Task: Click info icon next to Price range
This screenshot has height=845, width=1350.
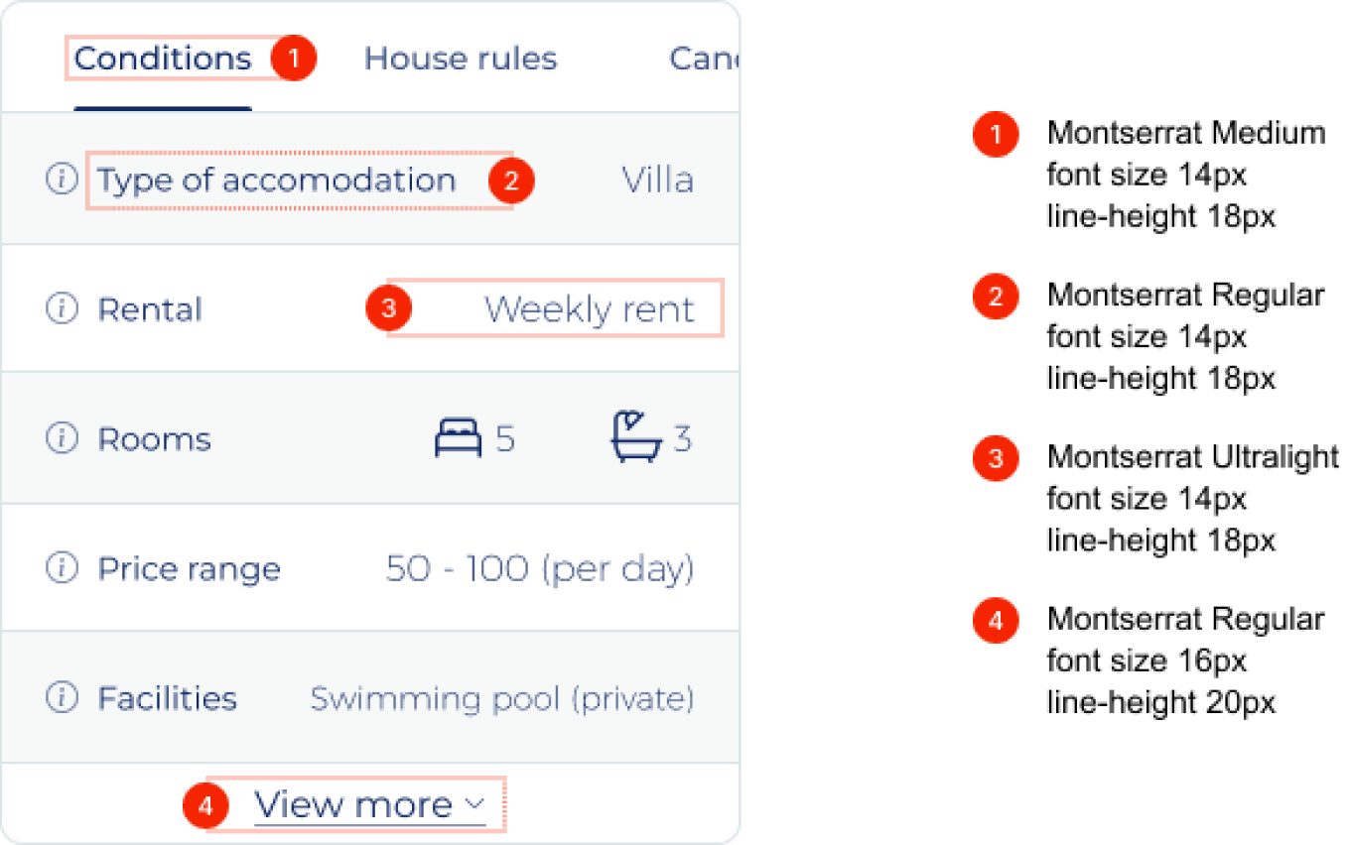Action: tap(62, 568)
